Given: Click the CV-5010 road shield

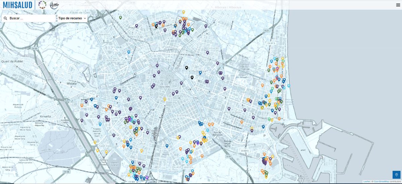Looking at the screenshot, I should coord(245,151).
